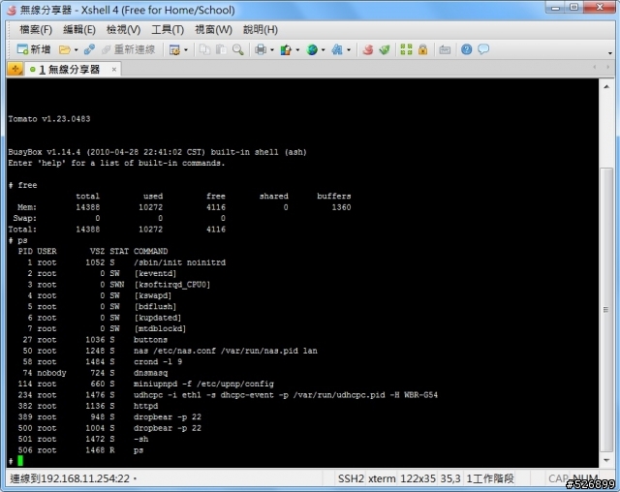The width and height of the screenshot is (620, 492).
Task: Click the tab scroll left arrow
Action: [x=595, y=67]
